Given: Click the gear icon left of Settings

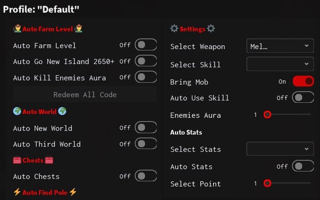Looking at the screenshot, I should (x=174, y=29).
